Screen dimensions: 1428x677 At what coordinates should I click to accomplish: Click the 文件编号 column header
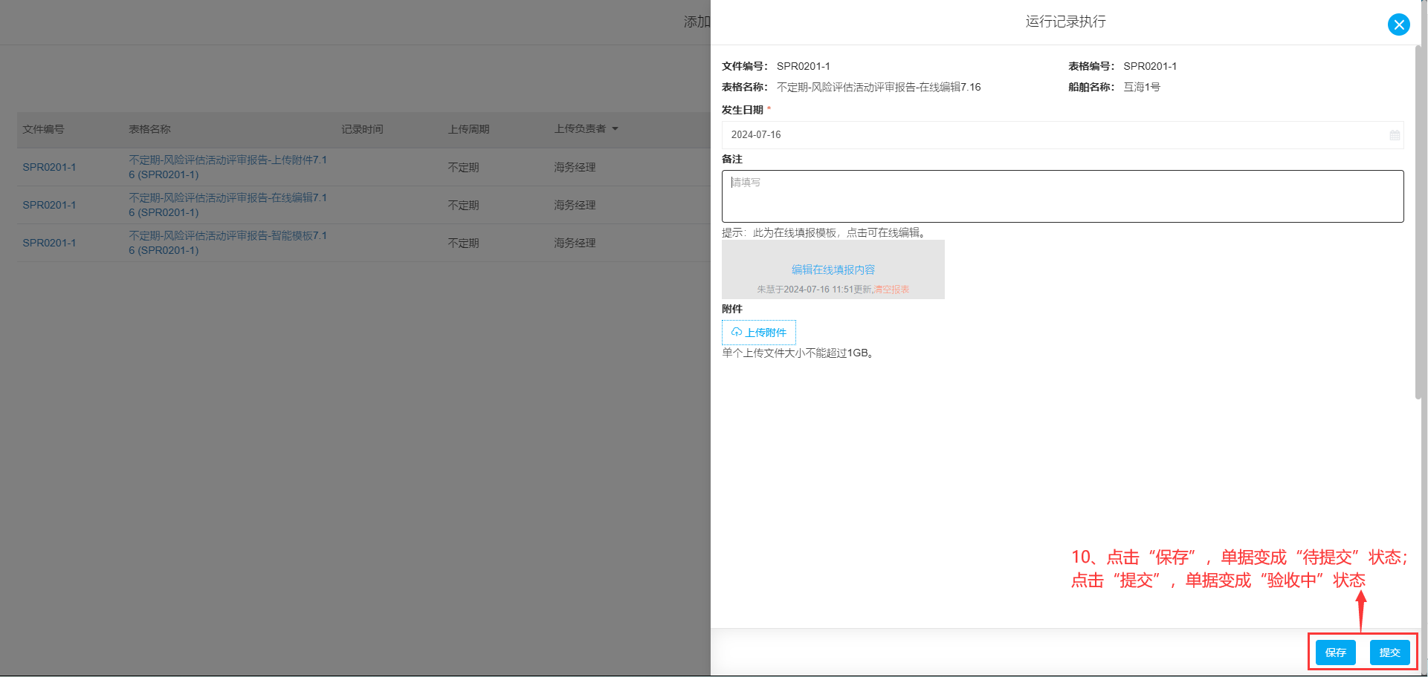(43, 129)
